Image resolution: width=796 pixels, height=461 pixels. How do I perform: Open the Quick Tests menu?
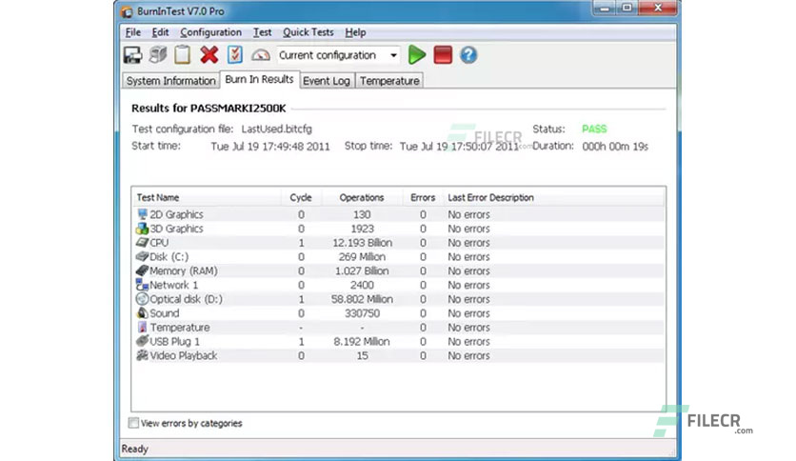(308, 32)
